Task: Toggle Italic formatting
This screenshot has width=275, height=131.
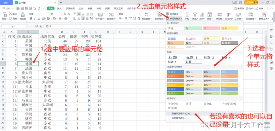Action: [35, 18]
